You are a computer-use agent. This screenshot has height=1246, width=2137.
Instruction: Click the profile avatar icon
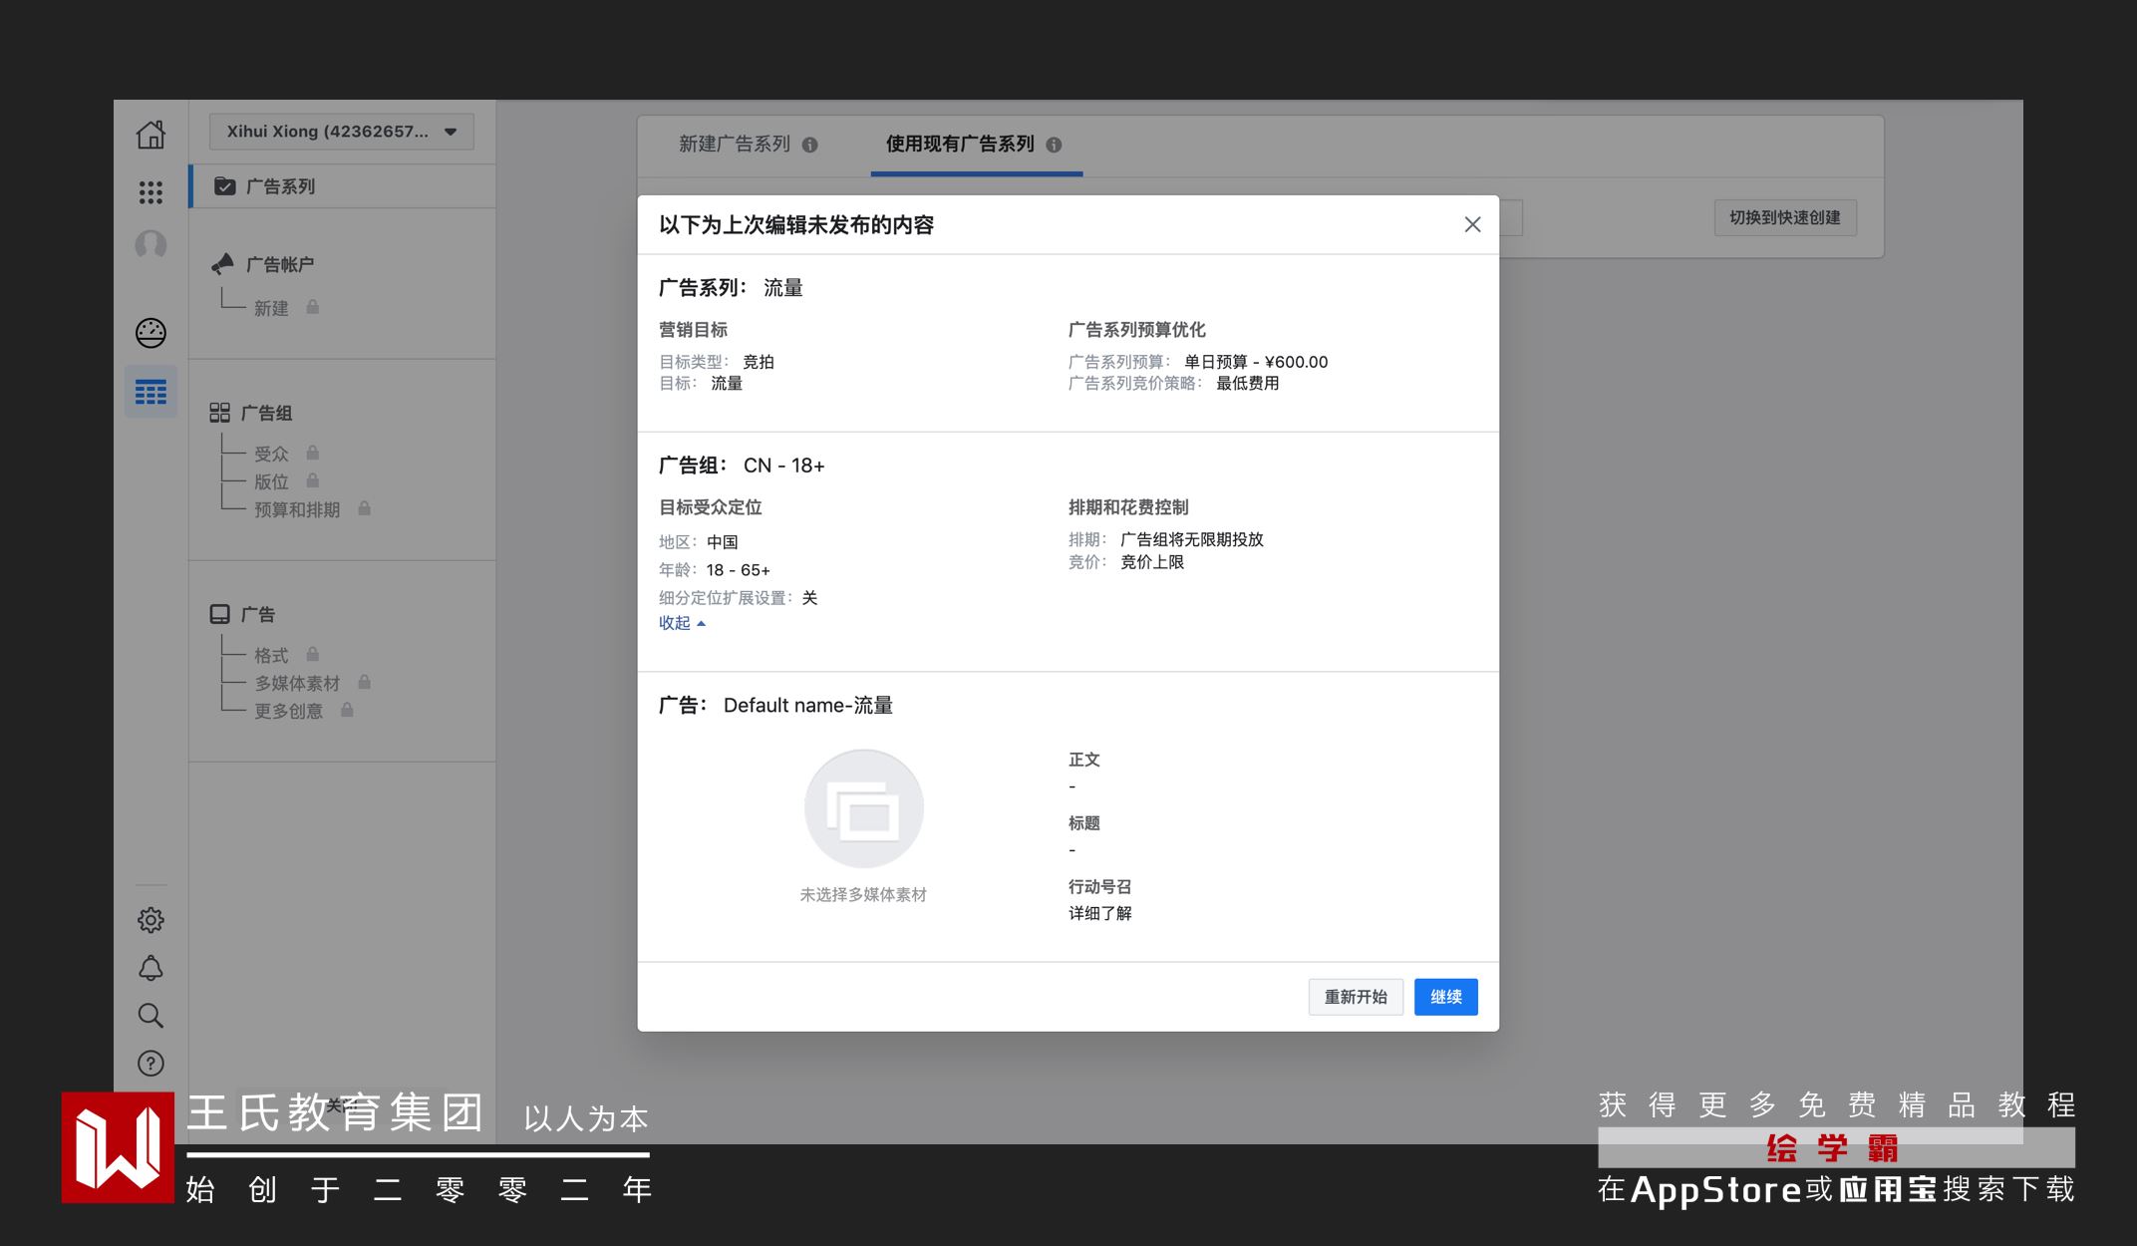pos(151,245)
